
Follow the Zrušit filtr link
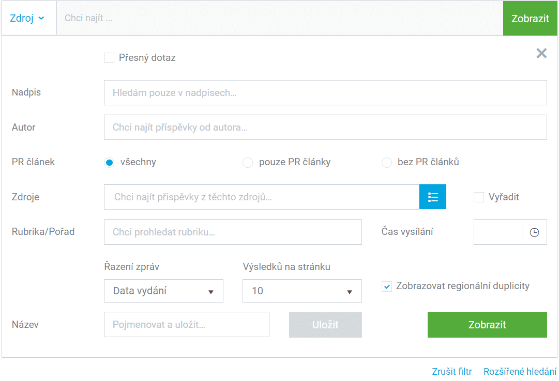451,371
